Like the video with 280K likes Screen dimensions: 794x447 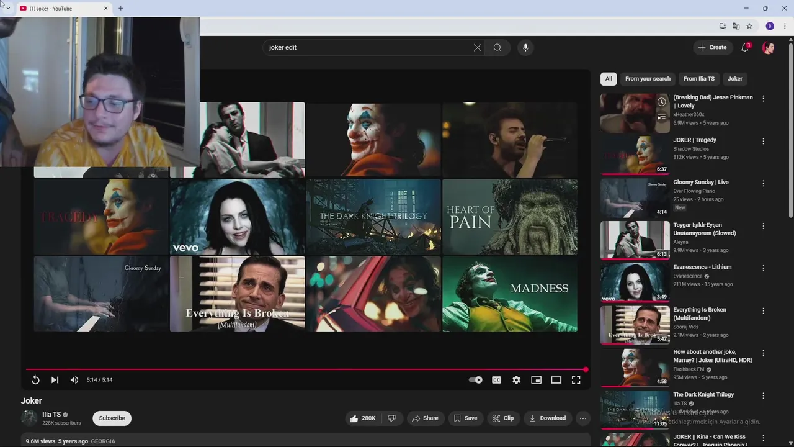pos(363,418)
